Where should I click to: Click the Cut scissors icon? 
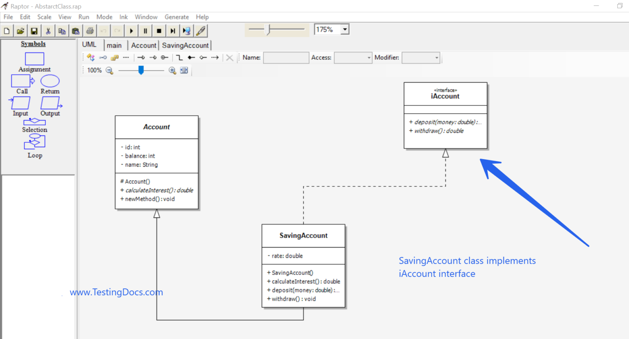click(x=48, y=30)
